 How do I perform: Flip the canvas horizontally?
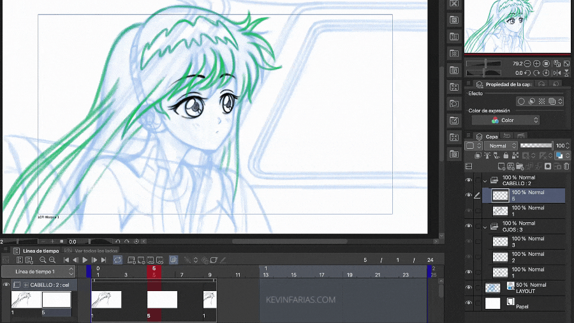click(557, 73)
